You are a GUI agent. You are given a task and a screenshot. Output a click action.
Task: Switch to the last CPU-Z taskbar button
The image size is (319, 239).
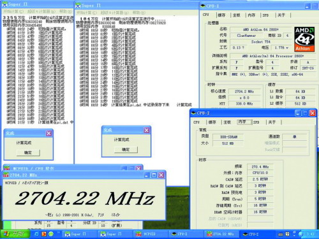(256, 234)
